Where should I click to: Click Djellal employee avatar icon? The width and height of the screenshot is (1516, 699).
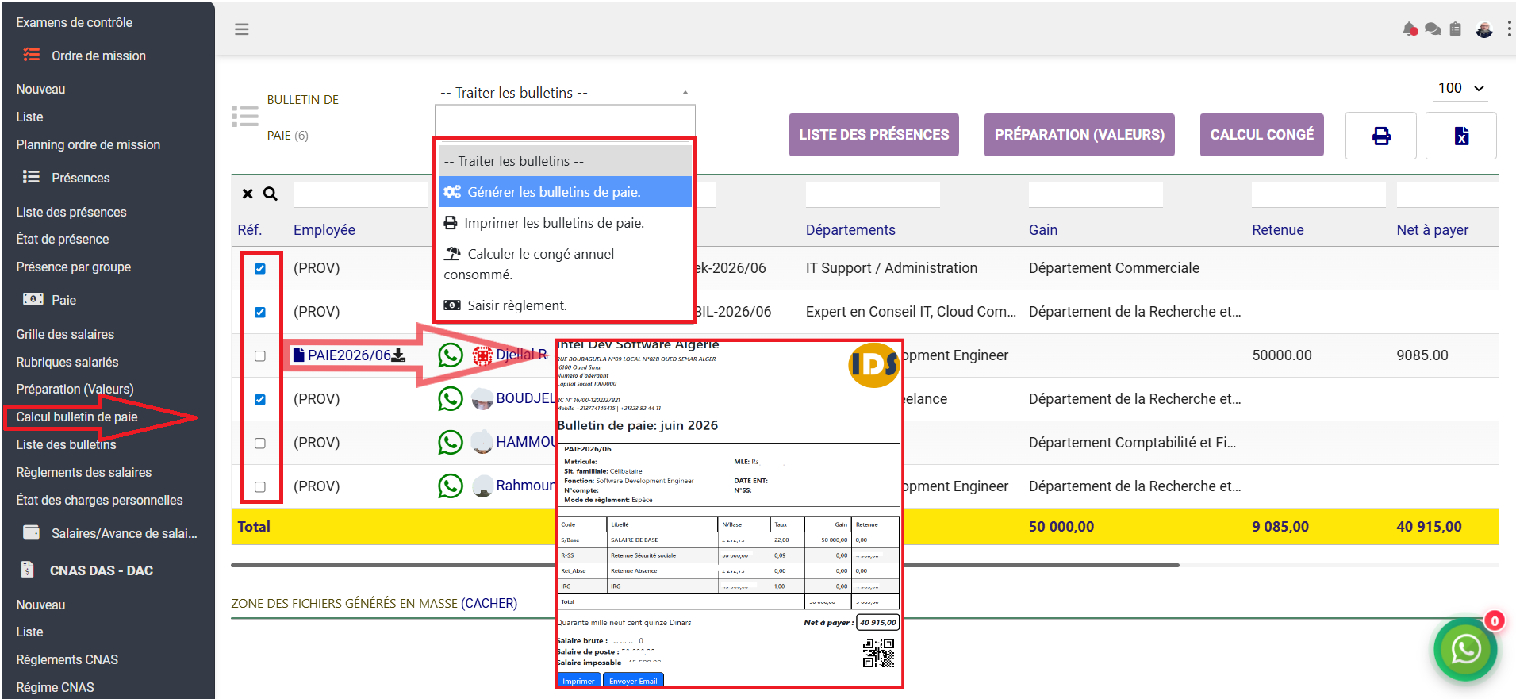pos(482,355)
